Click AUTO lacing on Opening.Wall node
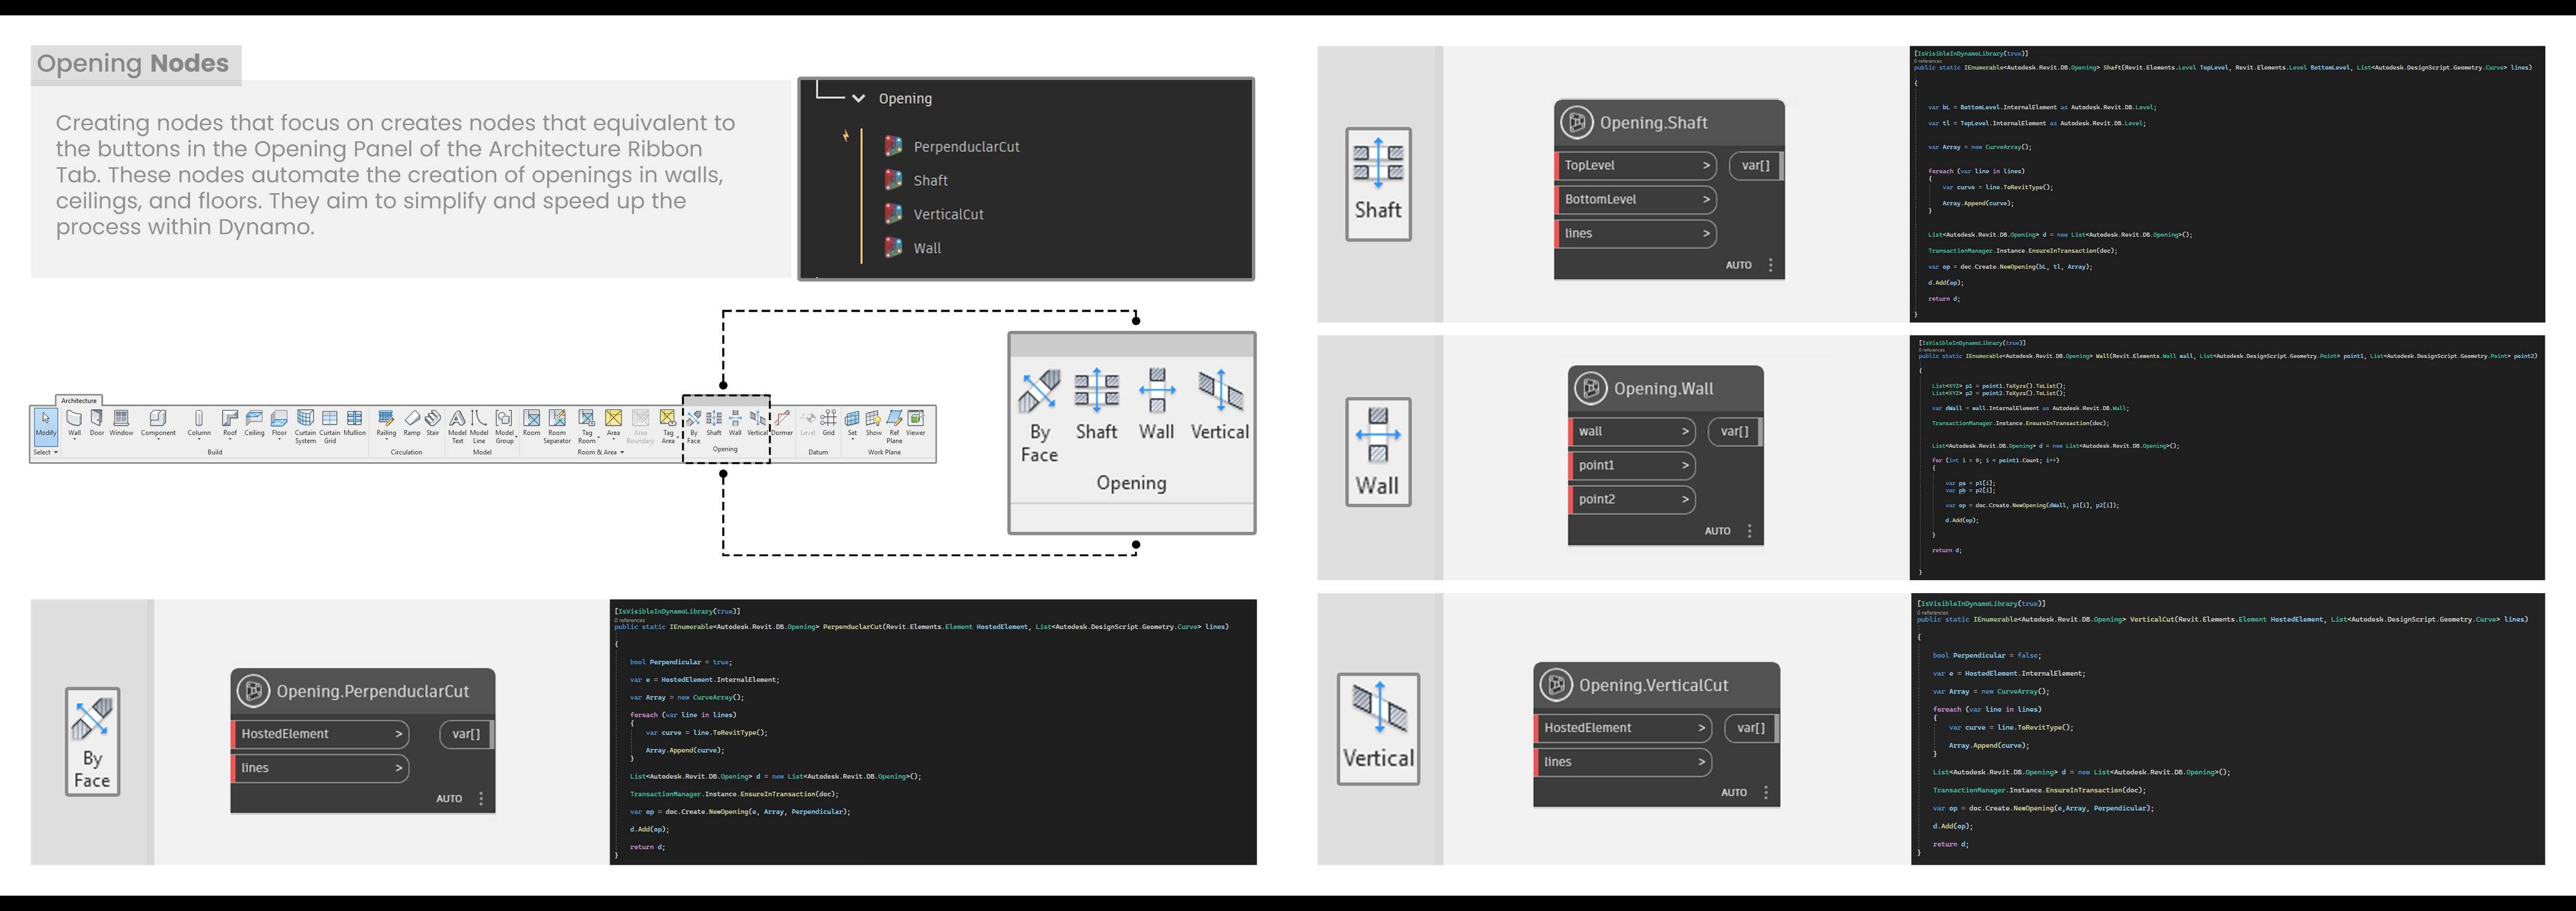This screenshot has width=2576, height=911. click(1717, 531)
